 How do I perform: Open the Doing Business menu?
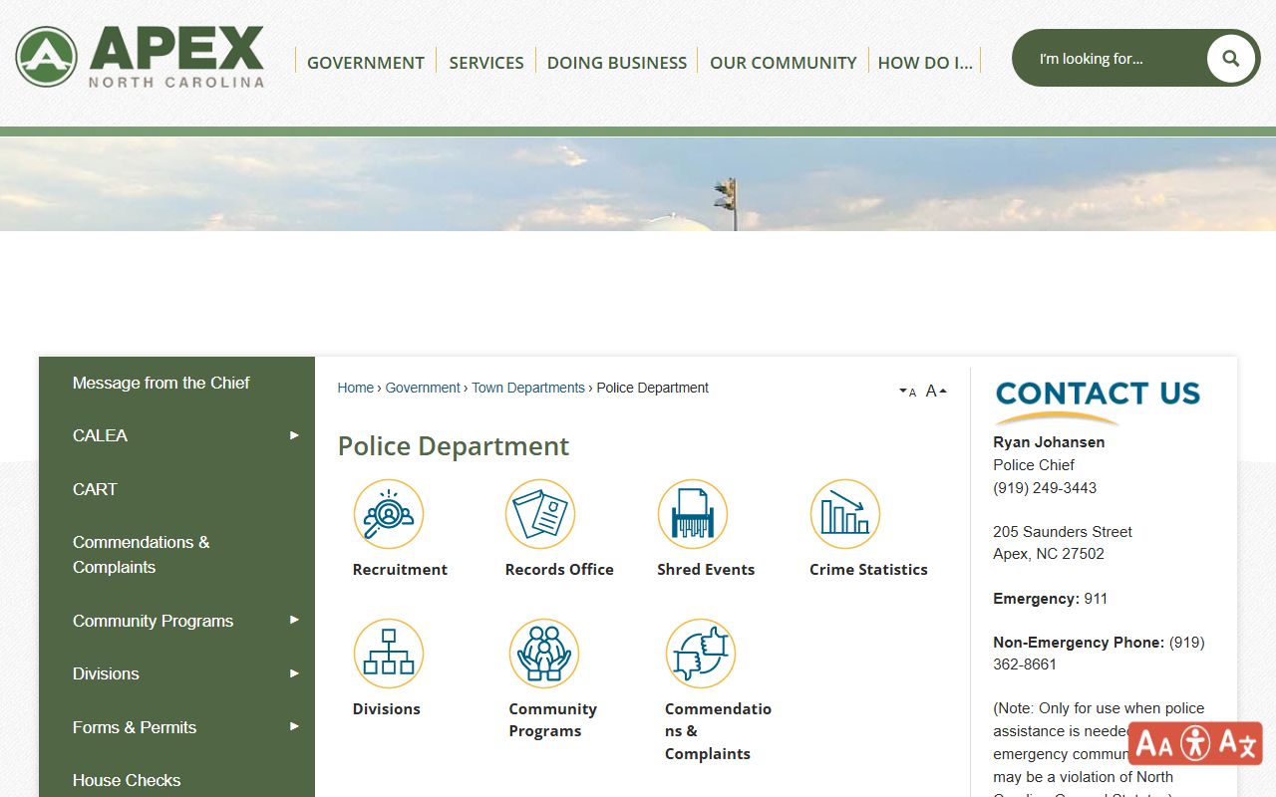pyautogui.click(x=617, y=62)
